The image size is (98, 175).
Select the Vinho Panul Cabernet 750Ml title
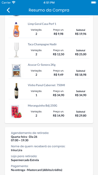click(x=46, y=85)
